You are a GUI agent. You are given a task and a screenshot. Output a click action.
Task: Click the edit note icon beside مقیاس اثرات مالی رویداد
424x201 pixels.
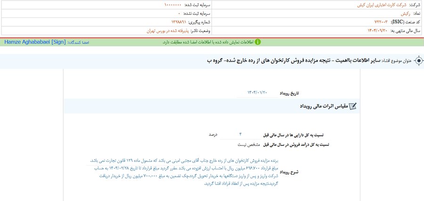[x=352, y=106]
